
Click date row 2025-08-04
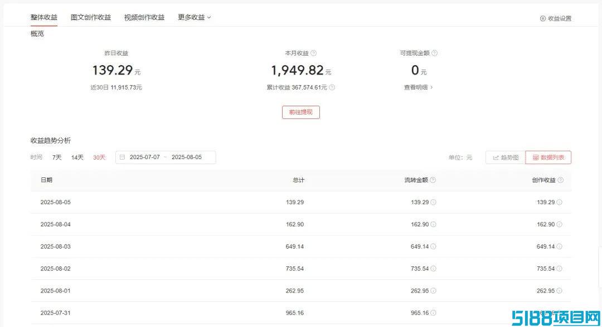(x=301, y=224)
